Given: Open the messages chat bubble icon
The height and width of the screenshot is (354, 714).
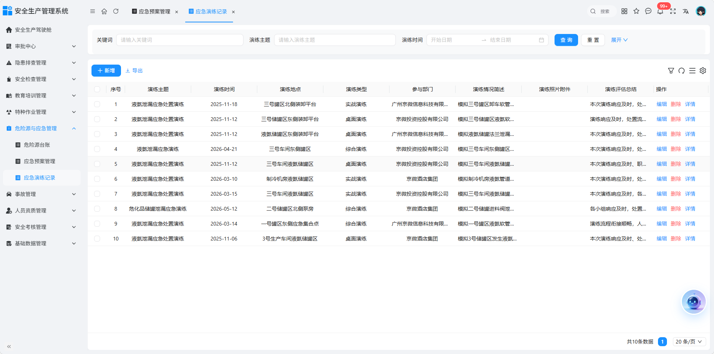Looking at the screenshot, I should click(x=648, y=11).
